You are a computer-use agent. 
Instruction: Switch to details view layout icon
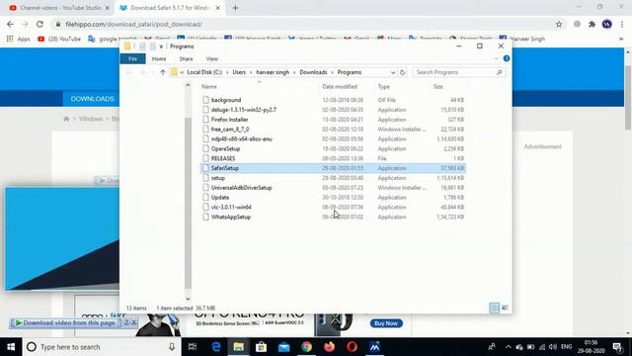tap(494, 308)
